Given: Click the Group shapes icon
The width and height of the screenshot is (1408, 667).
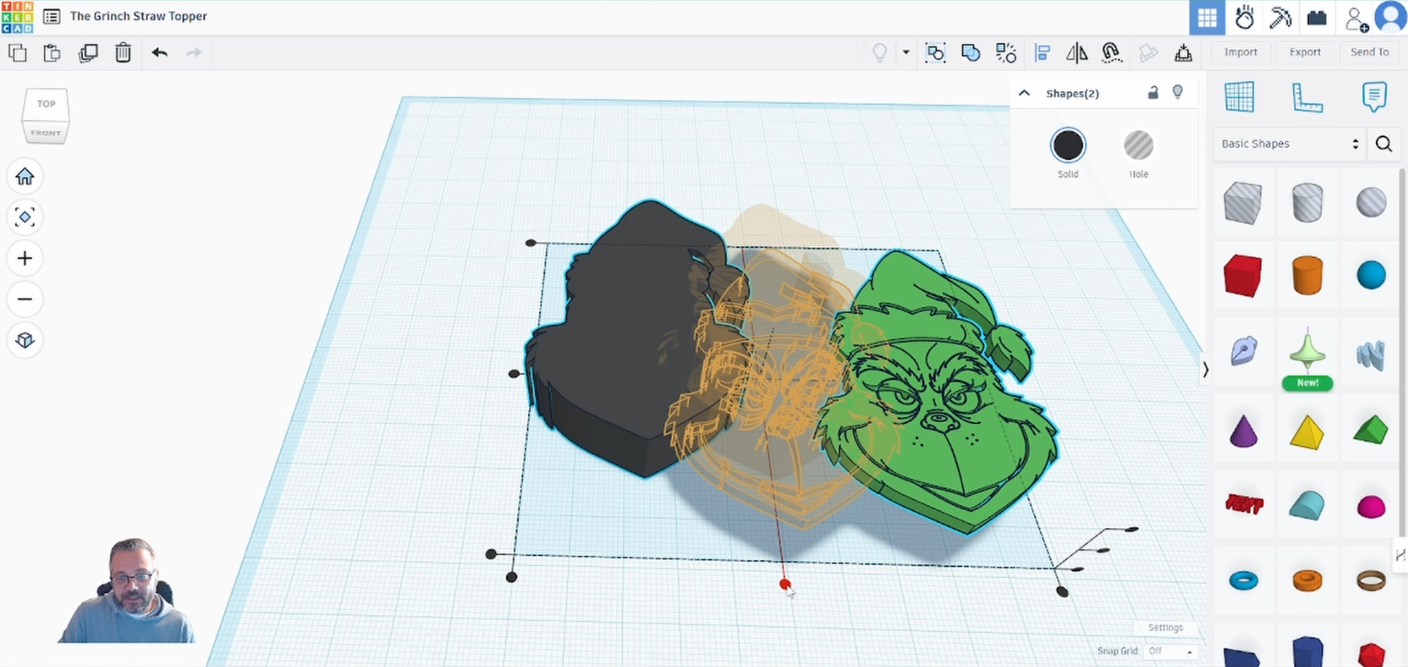Looking at the screenshot, I should tap(936, 53).
